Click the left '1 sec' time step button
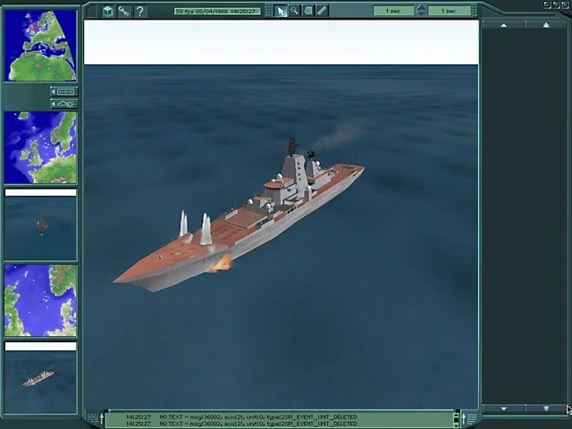Viewport: 572px width, 429px height. (394, 11)
